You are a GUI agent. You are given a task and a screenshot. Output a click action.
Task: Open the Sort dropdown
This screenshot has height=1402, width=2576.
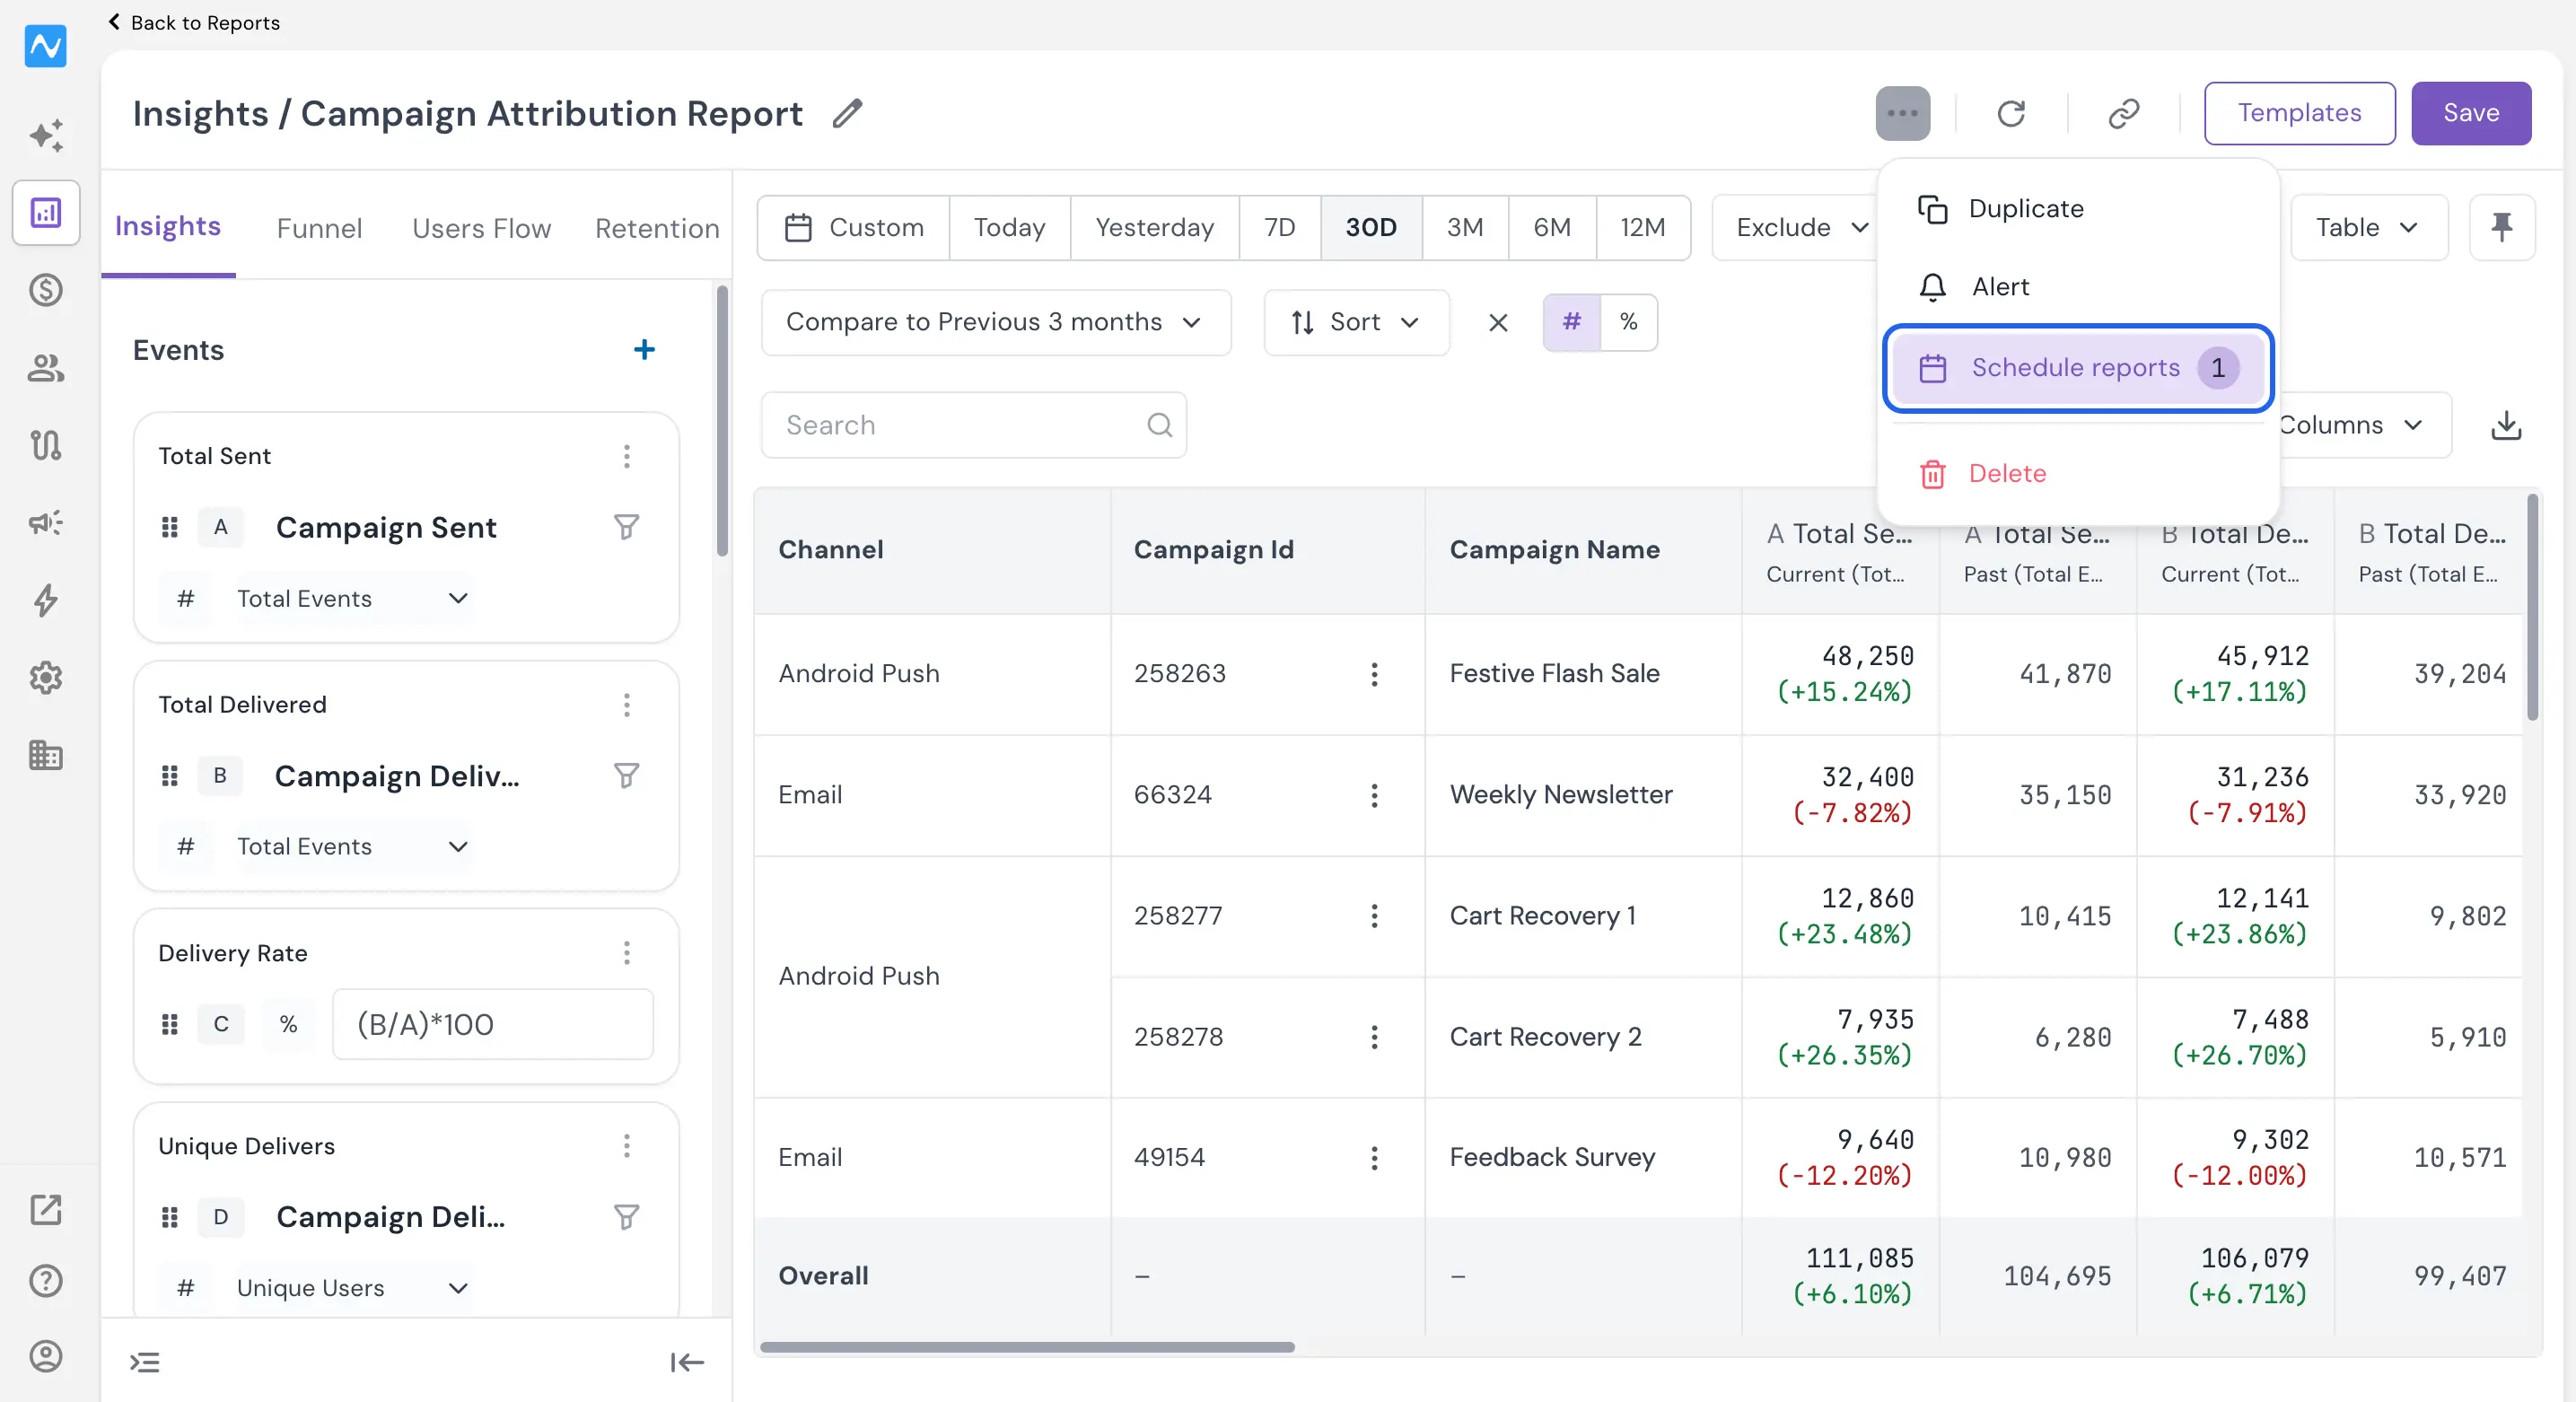(1356, 322)
